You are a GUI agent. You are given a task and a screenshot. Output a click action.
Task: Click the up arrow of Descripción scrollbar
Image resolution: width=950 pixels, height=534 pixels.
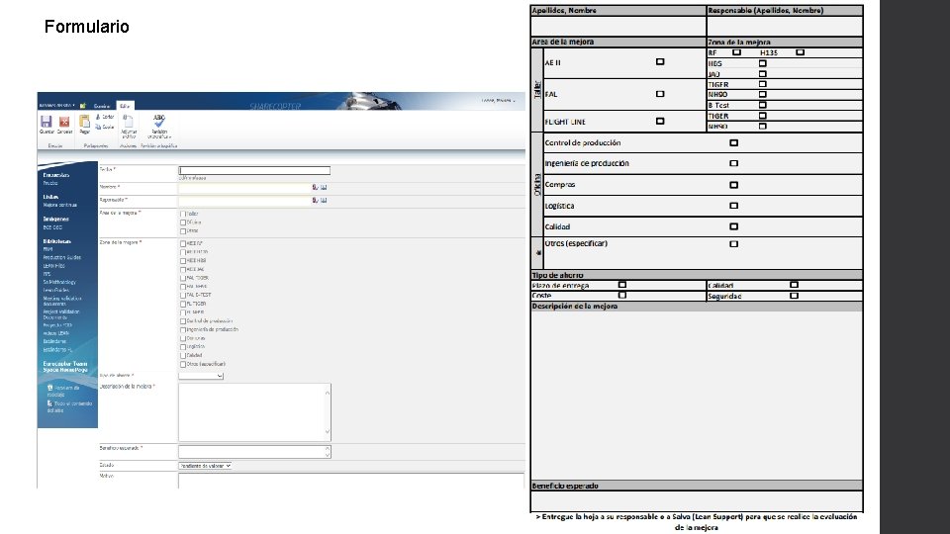click(328, 393)
